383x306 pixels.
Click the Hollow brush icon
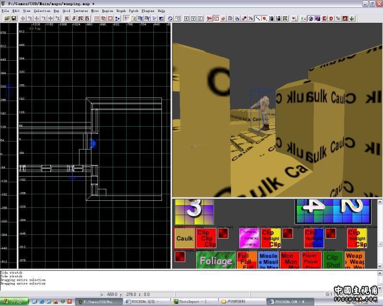pos(103,18)
